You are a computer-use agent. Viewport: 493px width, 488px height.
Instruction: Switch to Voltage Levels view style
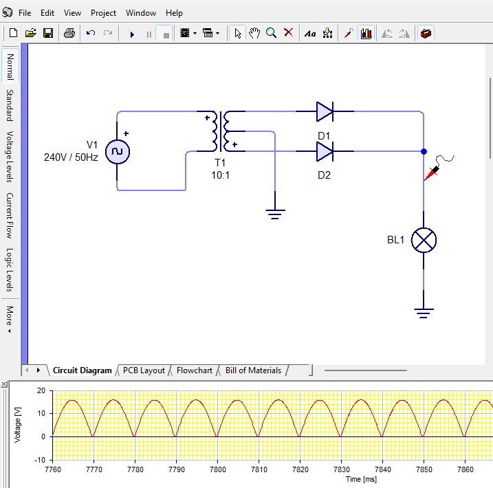(x=10, y=156)
